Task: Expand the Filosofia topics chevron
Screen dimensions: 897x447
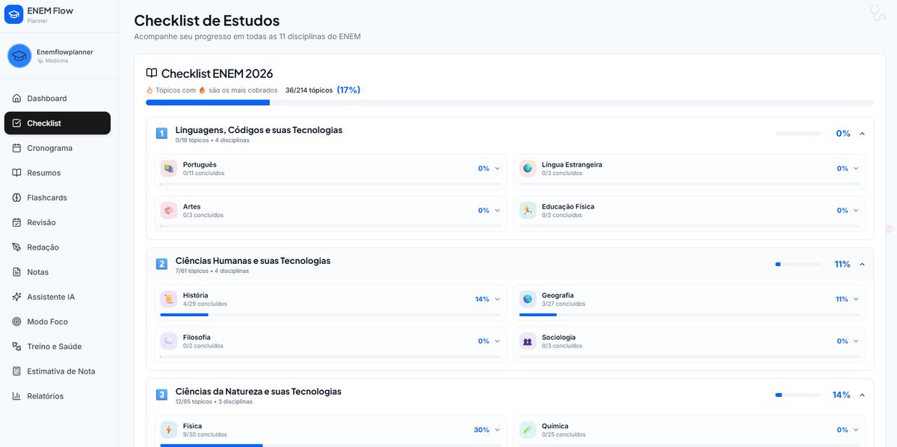Action: tap(497, 341)
